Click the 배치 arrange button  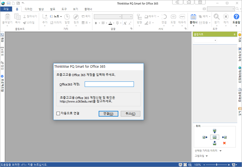point(204,16)
